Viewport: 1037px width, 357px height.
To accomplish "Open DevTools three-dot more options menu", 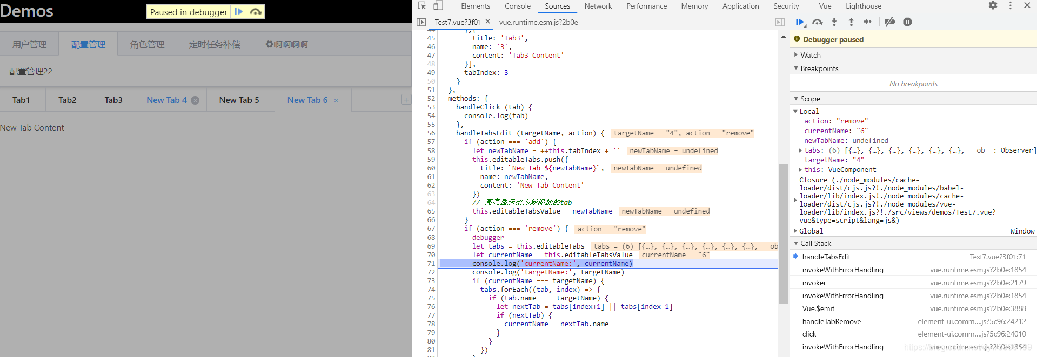I will click(x=1011, y=5).
